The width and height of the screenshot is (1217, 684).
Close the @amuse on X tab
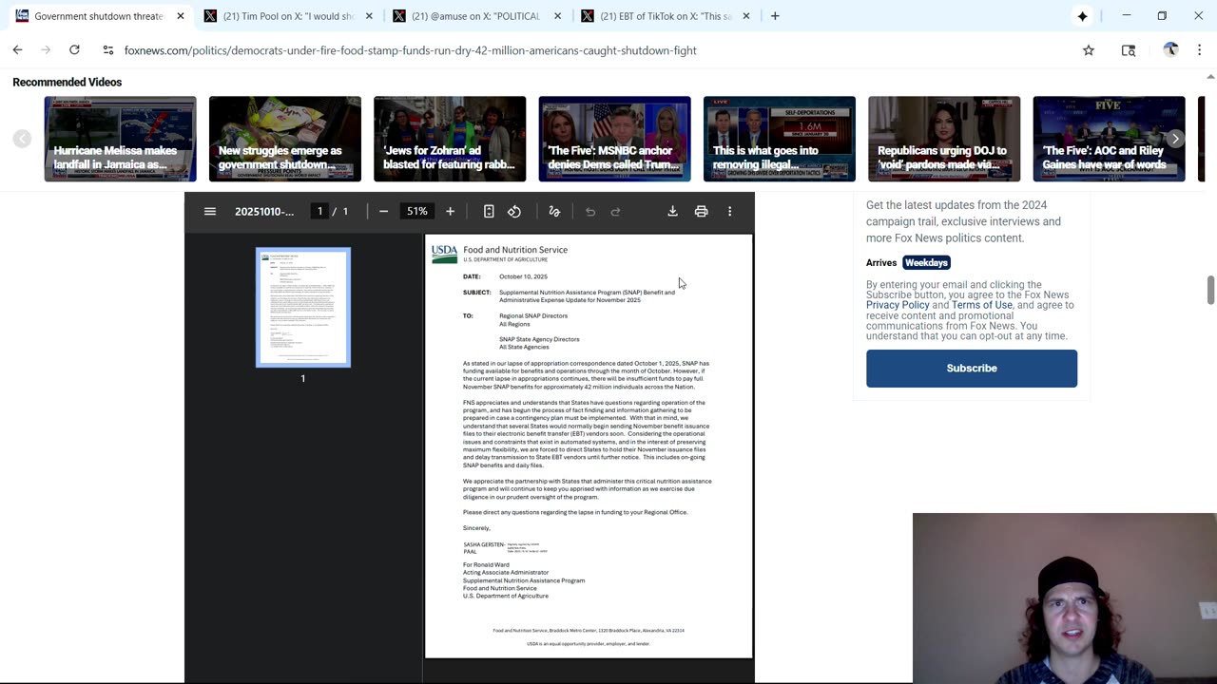point(557,16)
